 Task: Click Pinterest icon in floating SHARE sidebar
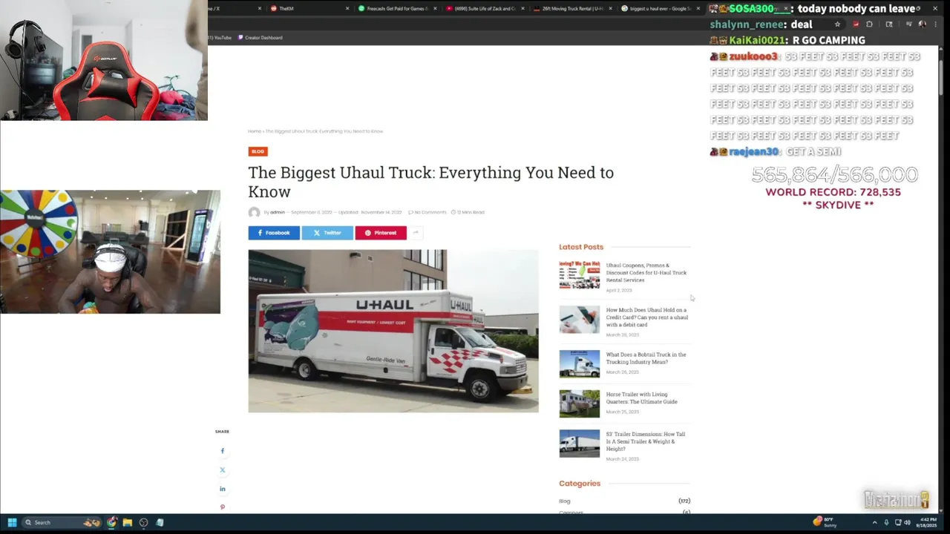pos(222,507)
